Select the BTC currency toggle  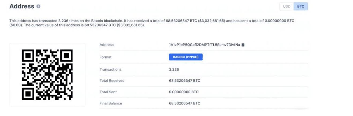[x=301, y=6]
